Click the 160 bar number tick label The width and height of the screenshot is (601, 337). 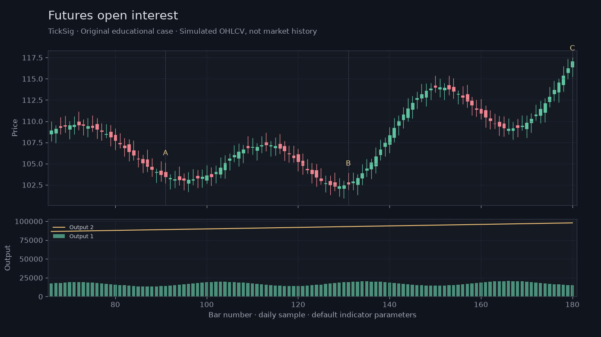pyautogui.click(x=481, y=304)
